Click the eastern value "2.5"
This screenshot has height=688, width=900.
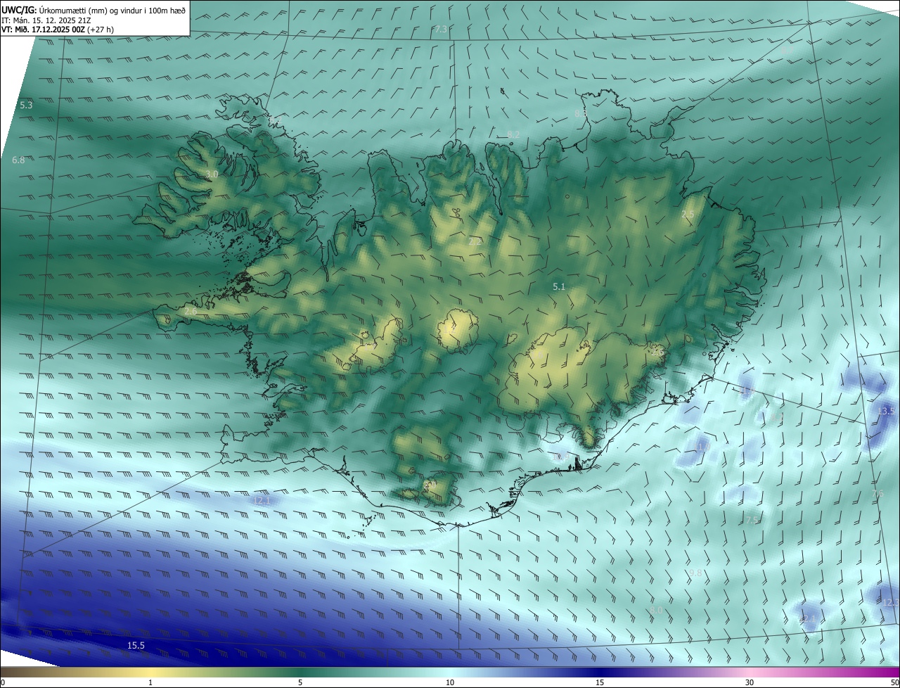tap(688, 214)
